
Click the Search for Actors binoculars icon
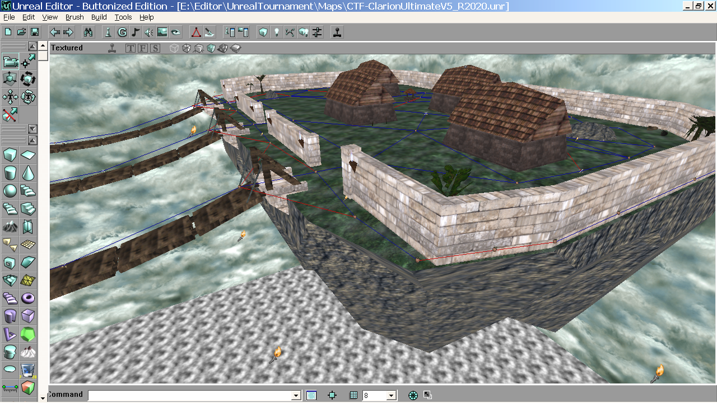(87, 32)
